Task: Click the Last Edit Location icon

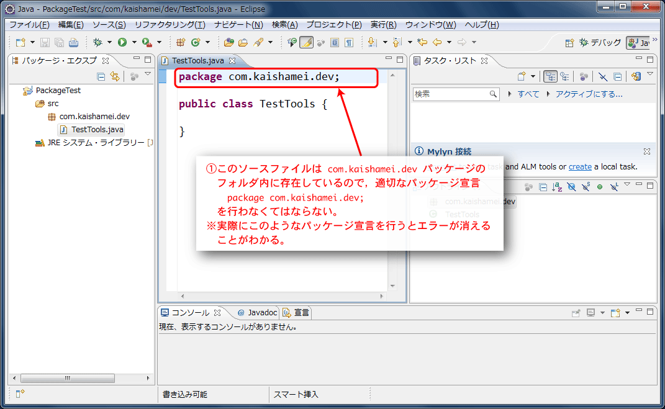Action: (x=422, y=42)
